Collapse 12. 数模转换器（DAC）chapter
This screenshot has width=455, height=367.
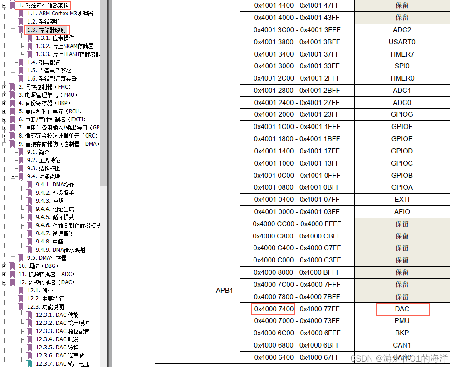[4, 282]
